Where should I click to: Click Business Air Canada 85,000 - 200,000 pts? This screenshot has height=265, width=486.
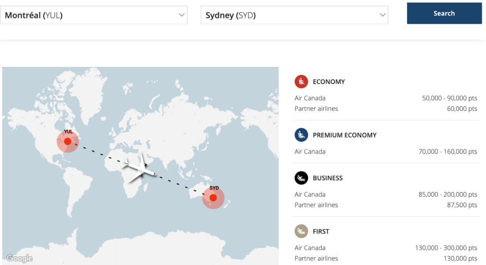coord(449,194)
